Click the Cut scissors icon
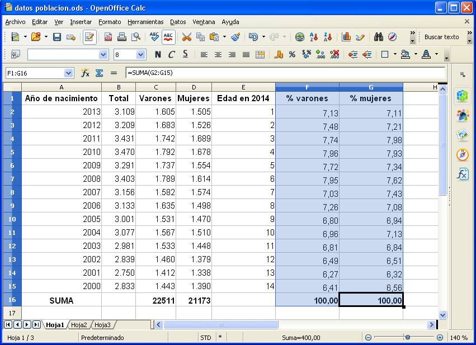476x345 pixels. pos(186,37)
